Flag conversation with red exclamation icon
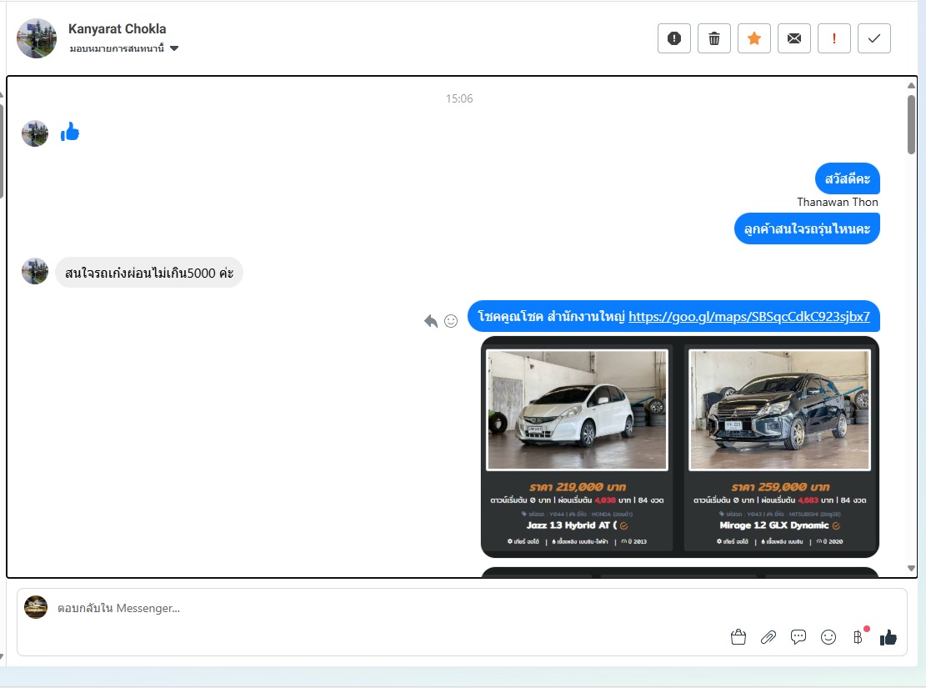The width and height of the screenshot is (926, 688). click(x=834, y=38)
